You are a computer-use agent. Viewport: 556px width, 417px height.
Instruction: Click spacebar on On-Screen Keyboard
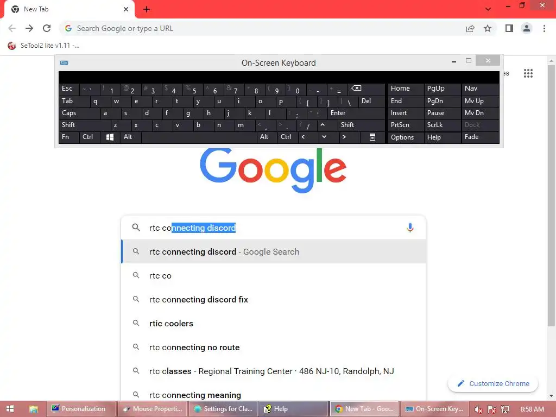click(199, 137)
